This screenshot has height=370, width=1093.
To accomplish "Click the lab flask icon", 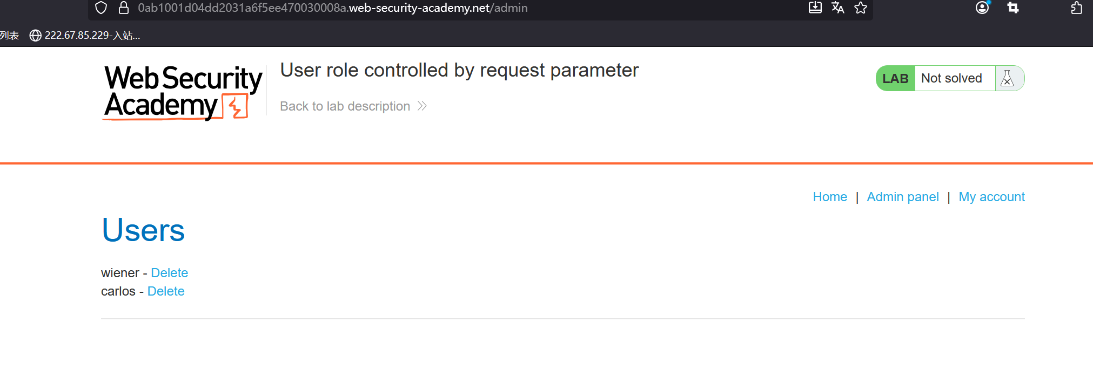I will tap(1007, 78).
